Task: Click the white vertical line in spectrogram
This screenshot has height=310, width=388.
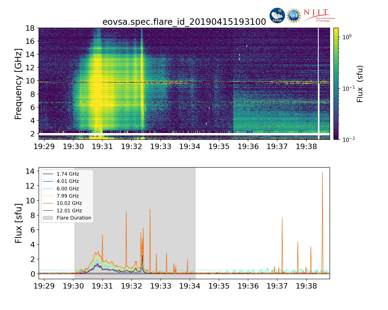Action: 318,84
